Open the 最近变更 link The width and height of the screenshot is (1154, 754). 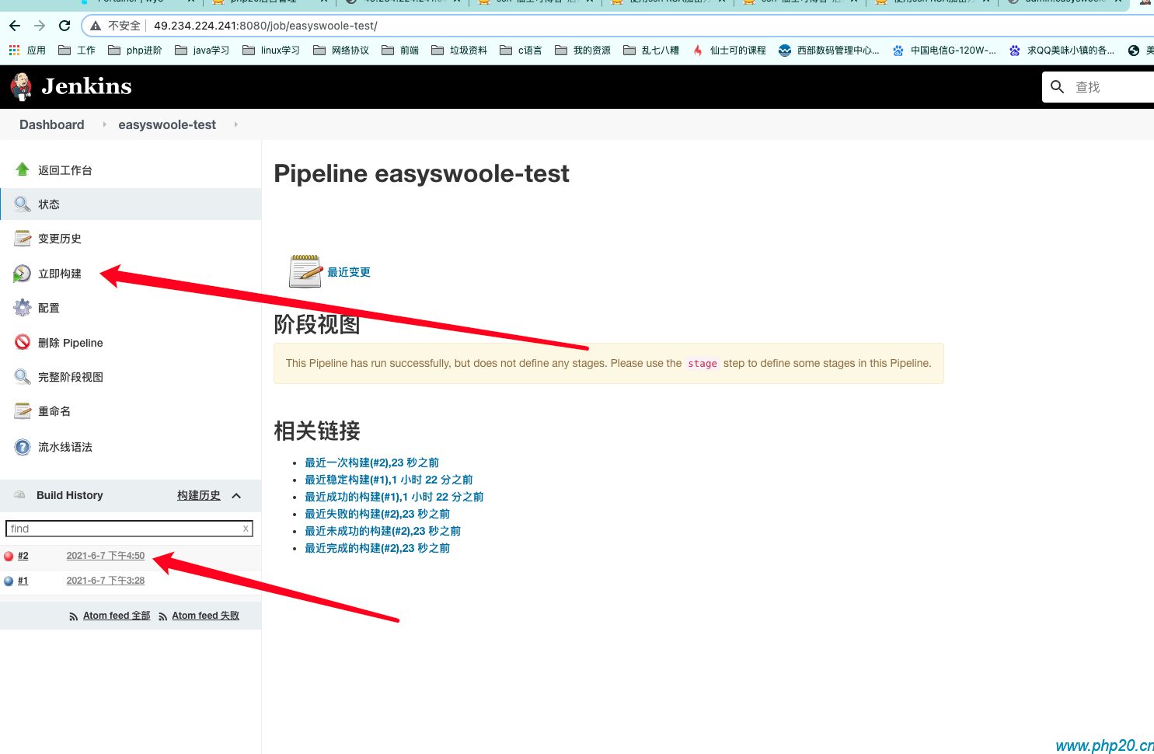(349, 272)
